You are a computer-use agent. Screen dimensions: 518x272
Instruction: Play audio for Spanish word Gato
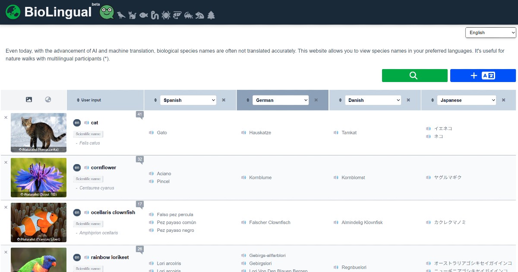tap(151, 133)
